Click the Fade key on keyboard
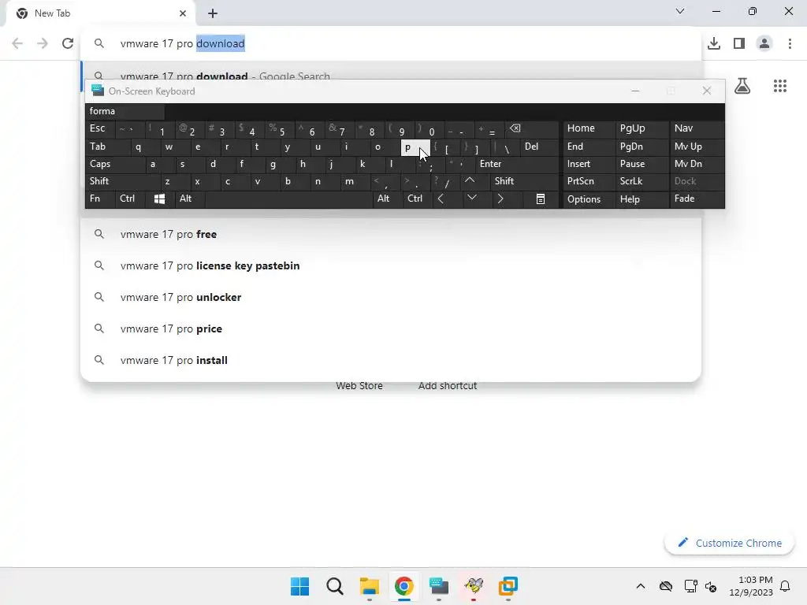Screen dimensions: 807x605 click(x=697, y=199)
